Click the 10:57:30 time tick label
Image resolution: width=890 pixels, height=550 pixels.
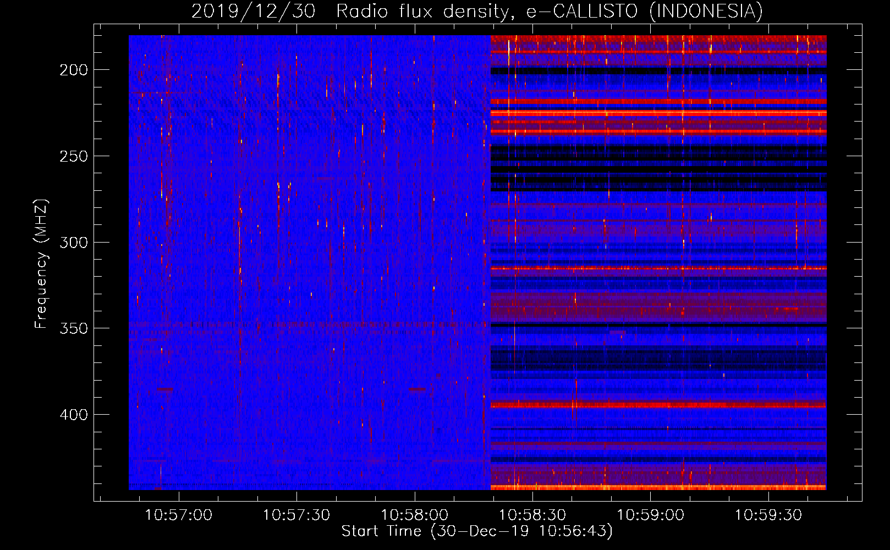point(296,515)
